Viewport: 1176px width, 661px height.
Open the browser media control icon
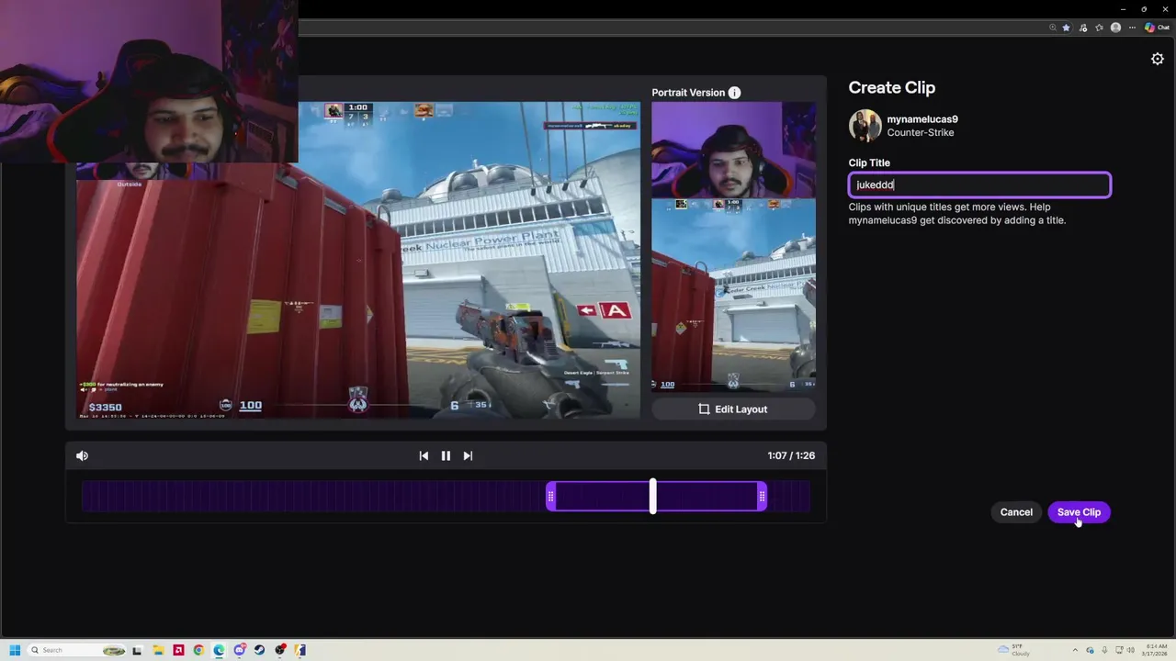coord(1083,28)
